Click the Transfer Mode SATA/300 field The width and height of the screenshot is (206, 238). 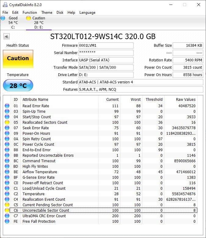[106, 68]
